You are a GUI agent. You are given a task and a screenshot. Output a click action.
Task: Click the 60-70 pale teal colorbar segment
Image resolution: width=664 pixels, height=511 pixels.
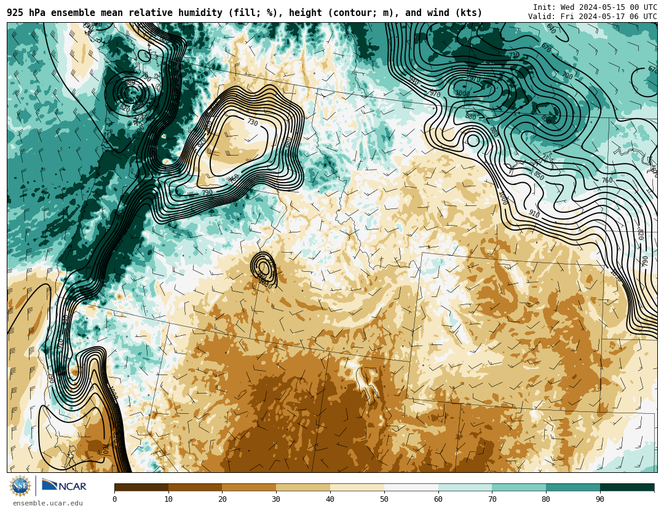tap(465, 487)
